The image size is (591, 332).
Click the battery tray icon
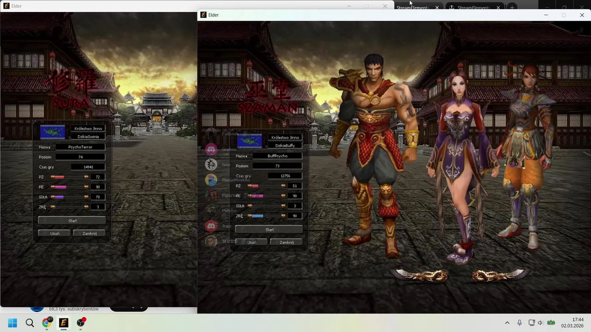pyautogui.click(x=551, y=323)
